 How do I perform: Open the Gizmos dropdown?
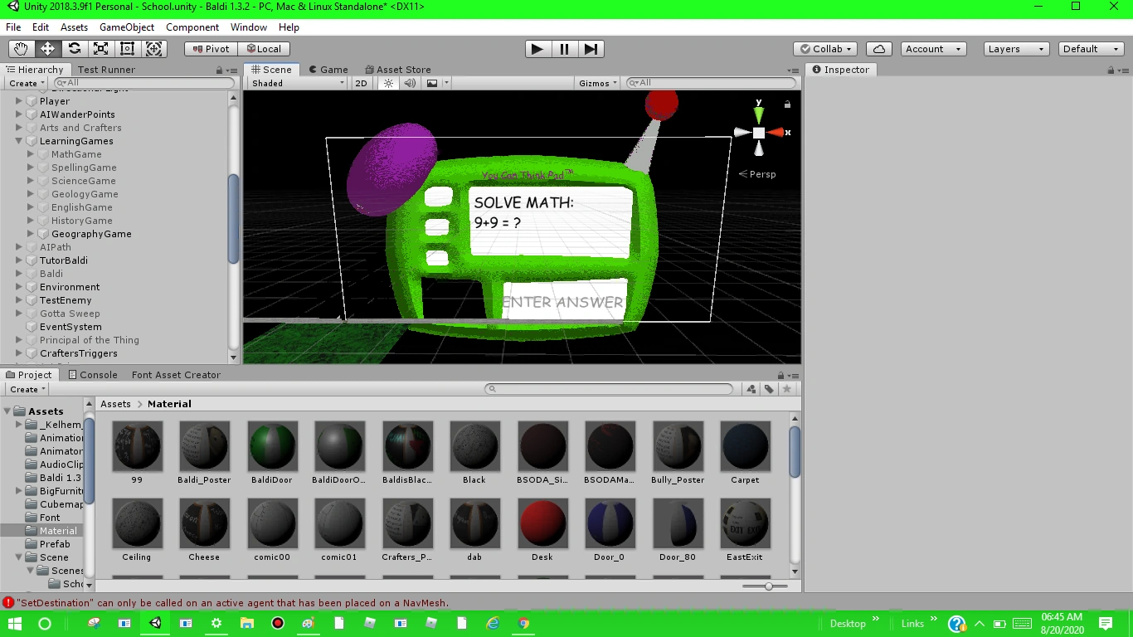pos(598,83)
